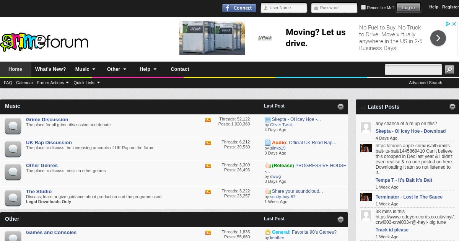Open the Grime Discussion forum link

[47, 120]
